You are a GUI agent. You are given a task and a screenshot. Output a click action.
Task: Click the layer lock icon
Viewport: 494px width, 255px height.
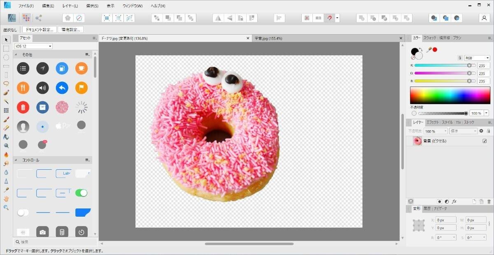tap(488, 131)
